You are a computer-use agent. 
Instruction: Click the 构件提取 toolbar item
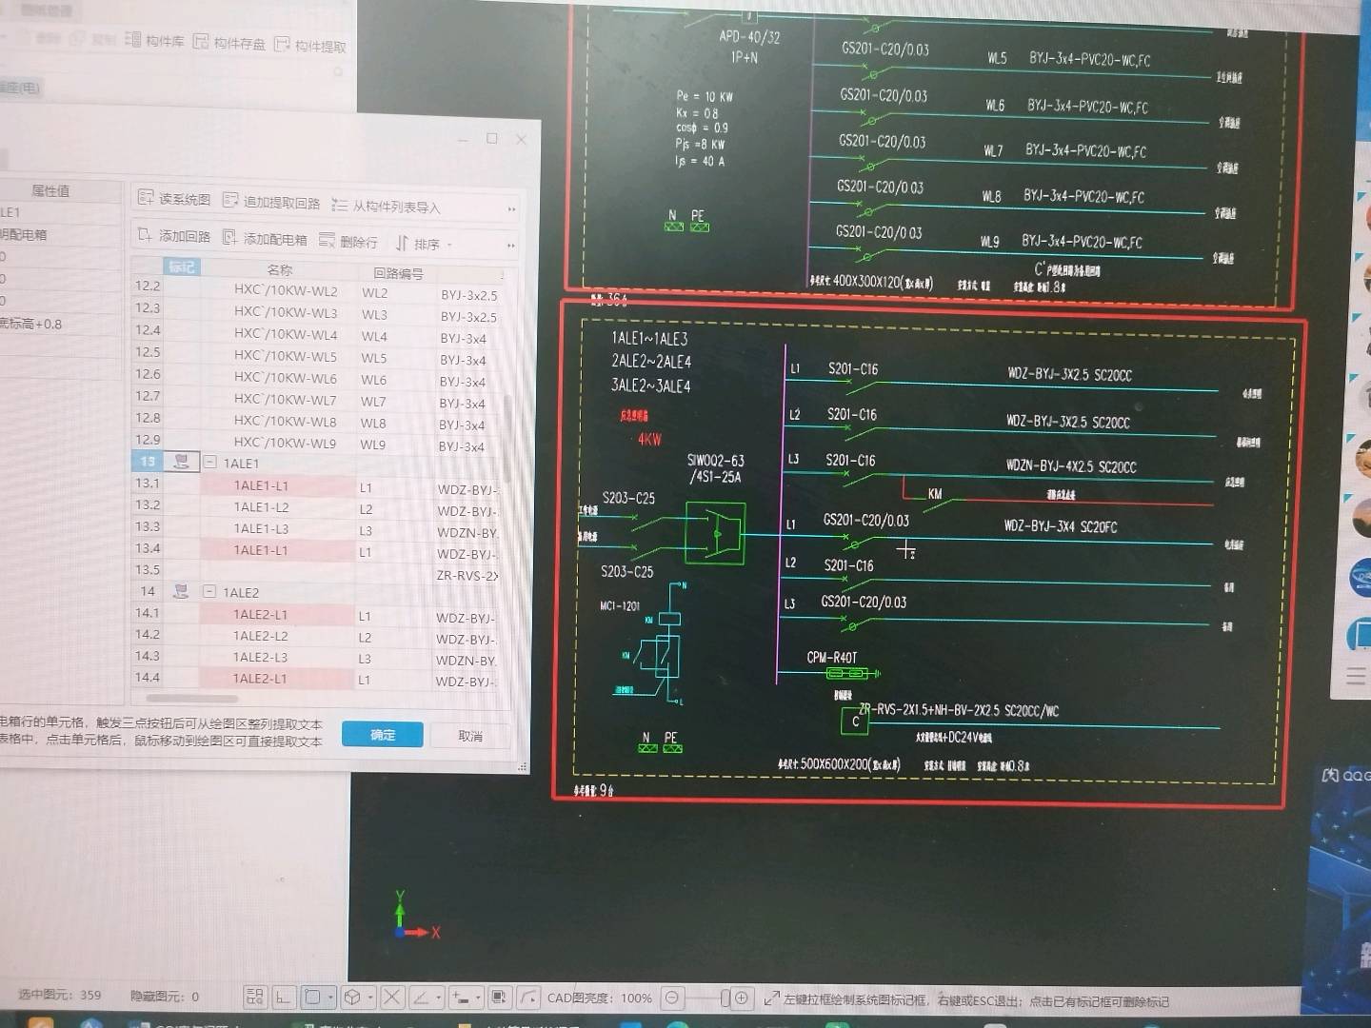[310, 45]
